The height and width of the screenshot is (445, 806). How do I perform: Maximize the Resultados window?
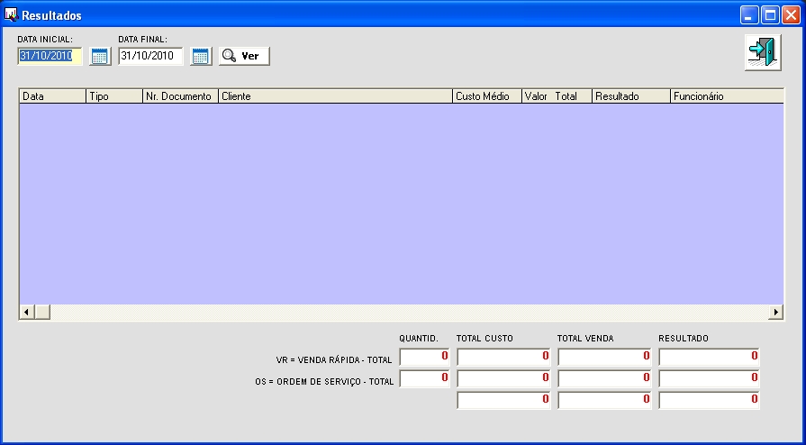770,14
